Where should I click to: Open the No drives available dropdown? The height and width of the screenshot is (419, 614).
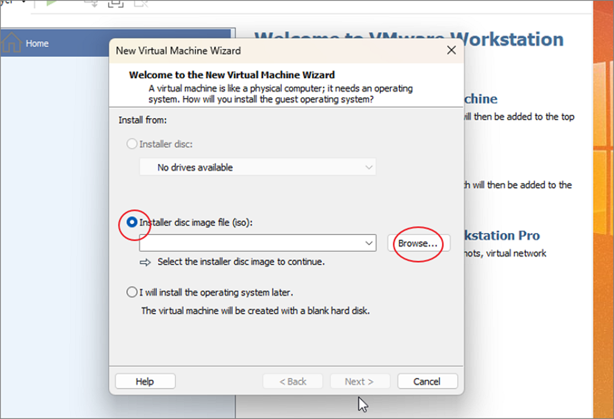point(258,168)
